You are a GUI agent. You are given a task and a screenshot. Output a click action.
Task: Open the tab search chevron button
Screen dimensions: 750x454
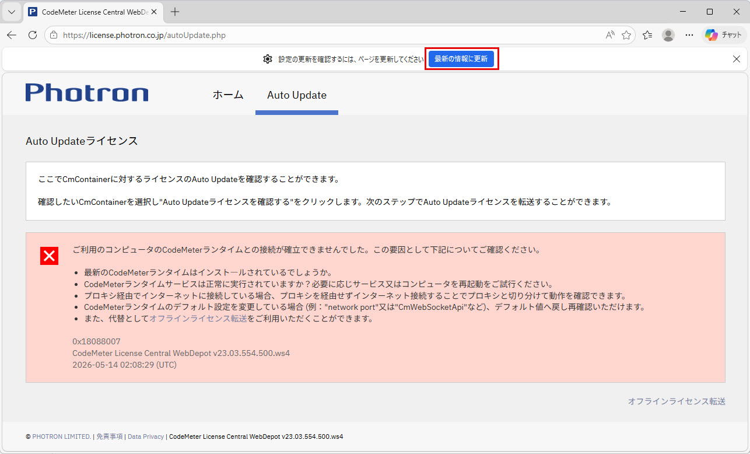pyautogui.click(x=11, y=12)
